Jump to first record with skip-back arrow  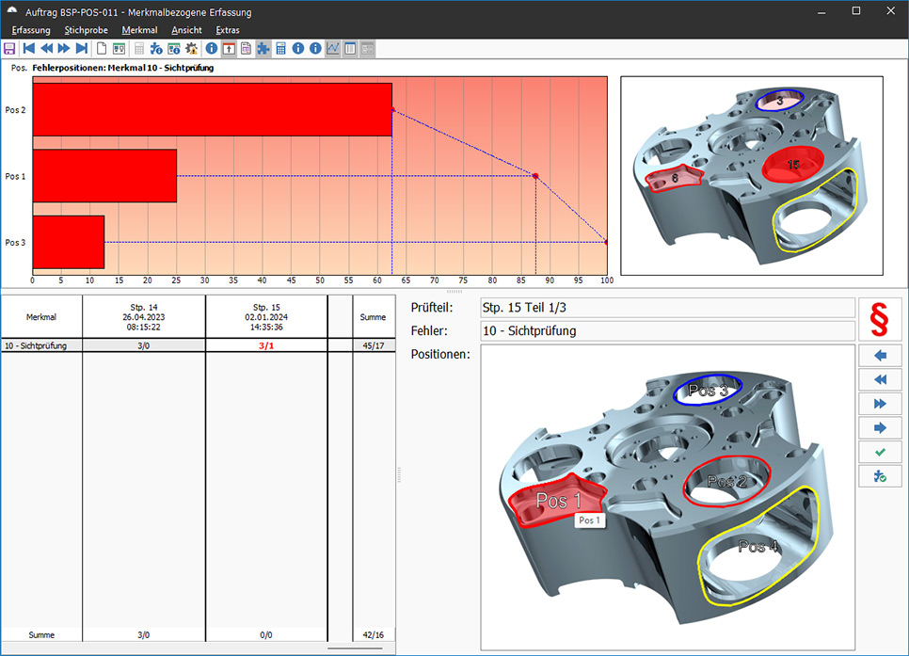coord(28,48)
